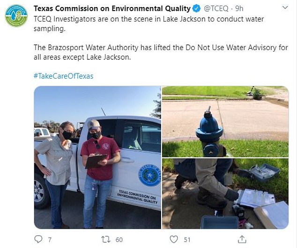
Task: Open the 9h tweet timestamp
Action: coord(239,8)
